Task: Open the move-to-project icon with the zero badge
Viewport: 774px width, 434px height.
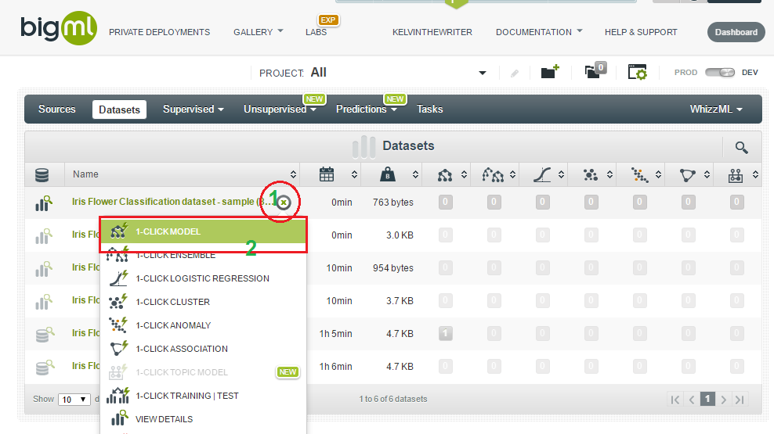Action: [x=595, y=71]
